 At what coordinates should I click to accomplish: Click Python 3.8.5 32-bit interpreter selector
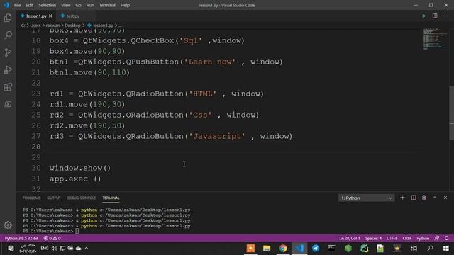click(21, 238)
